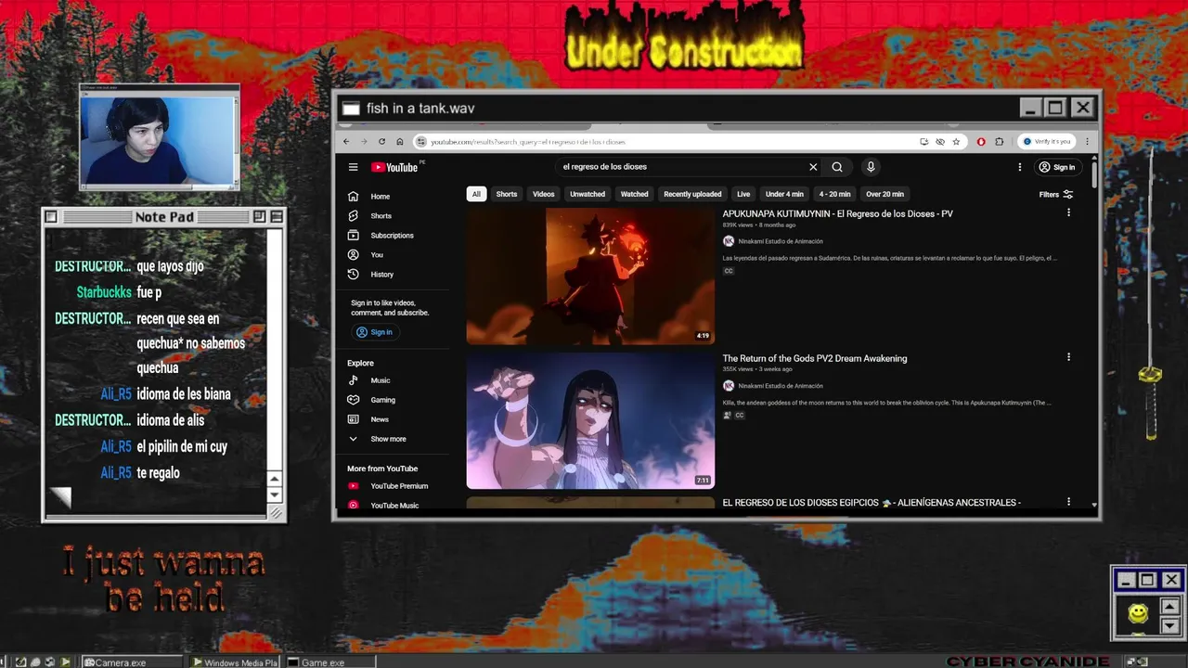Image resolution: width=1188 pixels, height=668 pixels.
Task: Select the All filter chip
Action: coord(476,194)
